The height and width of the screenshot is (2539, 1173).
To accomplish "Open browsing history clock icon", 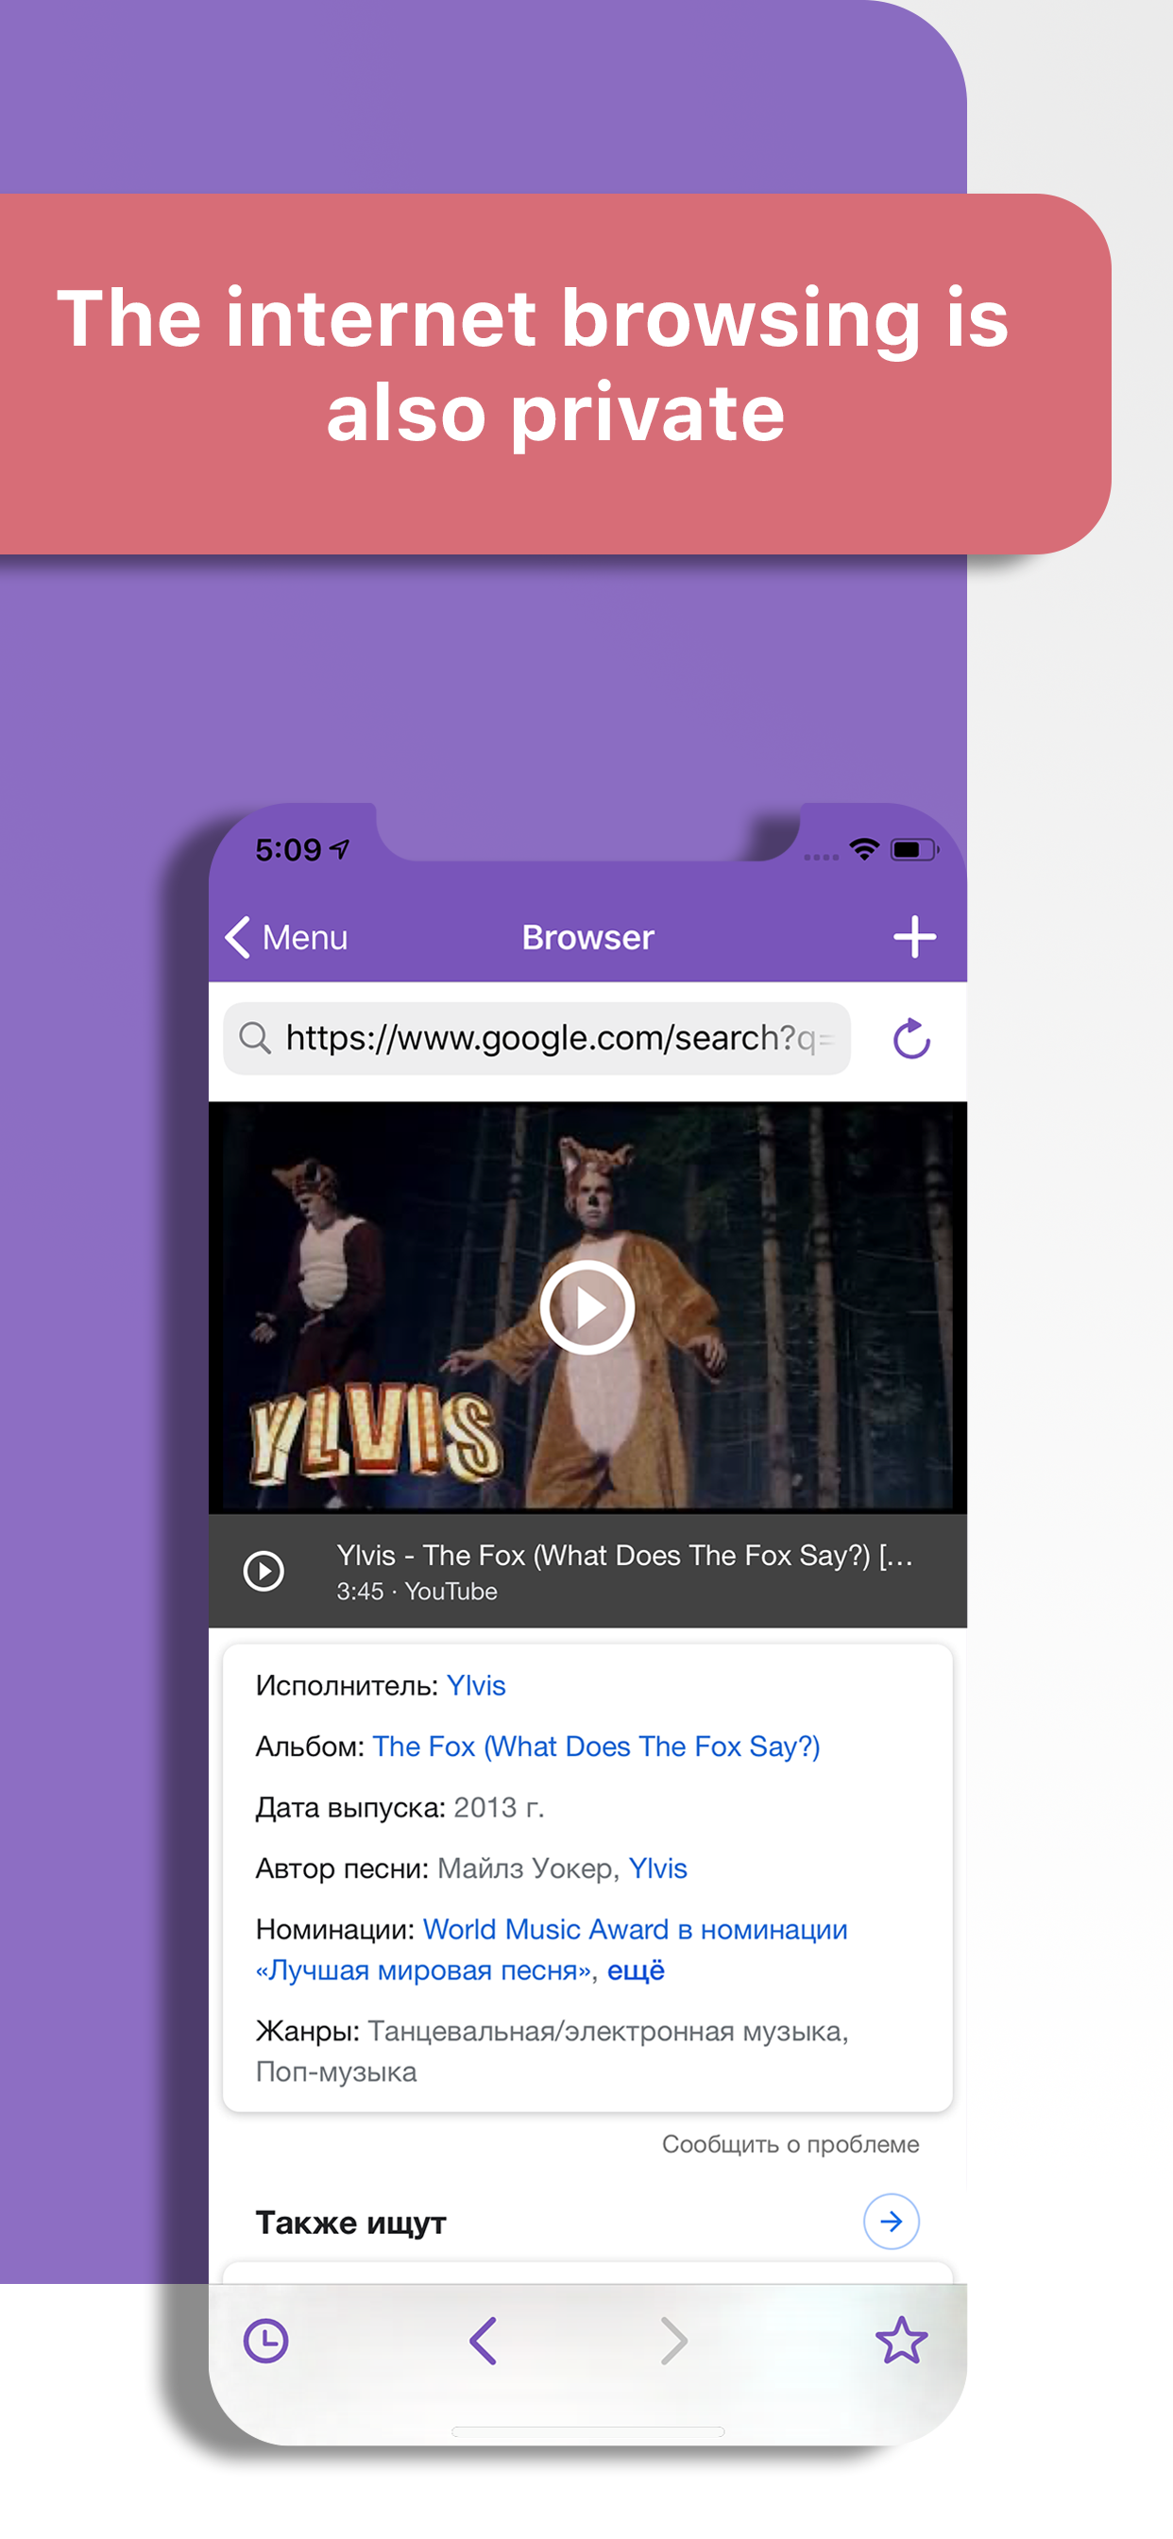I will click(x=266, y=2341).
